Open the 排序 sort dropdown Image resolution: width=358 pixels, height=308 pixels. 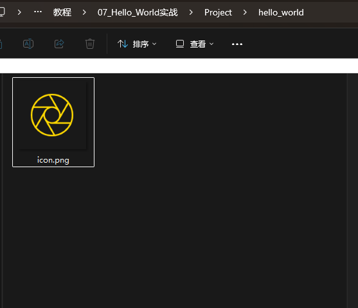pyautogui.click(x=137, y=44)
